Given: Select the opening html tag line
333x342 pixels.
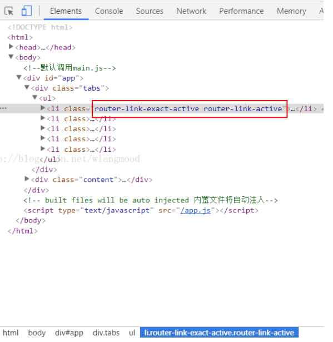Looking at the screenshot, I should click(x=20, y=37).
